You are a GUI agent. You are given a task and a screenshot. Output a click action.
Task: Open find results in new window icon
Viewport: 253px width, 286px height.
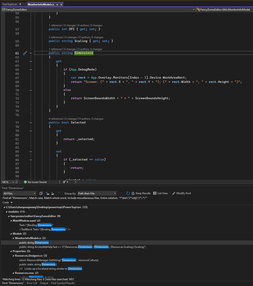tap(41, 194)
